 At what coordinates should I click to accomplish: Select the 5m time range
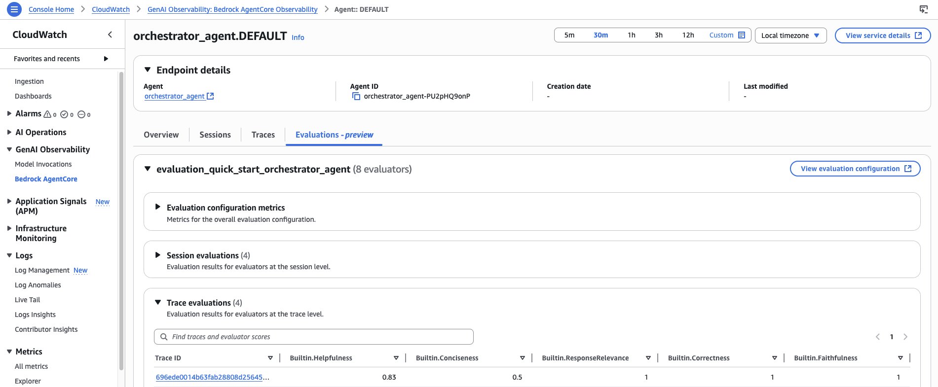click(x=569, y=35)
